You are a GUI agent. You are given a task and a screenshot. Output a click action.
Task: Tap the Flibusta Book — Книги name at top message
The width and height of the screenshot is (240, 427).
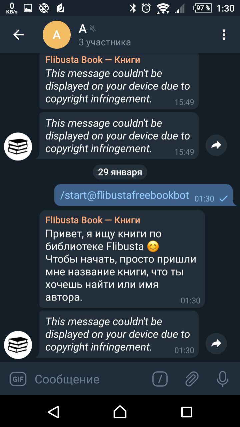[93, 60]
